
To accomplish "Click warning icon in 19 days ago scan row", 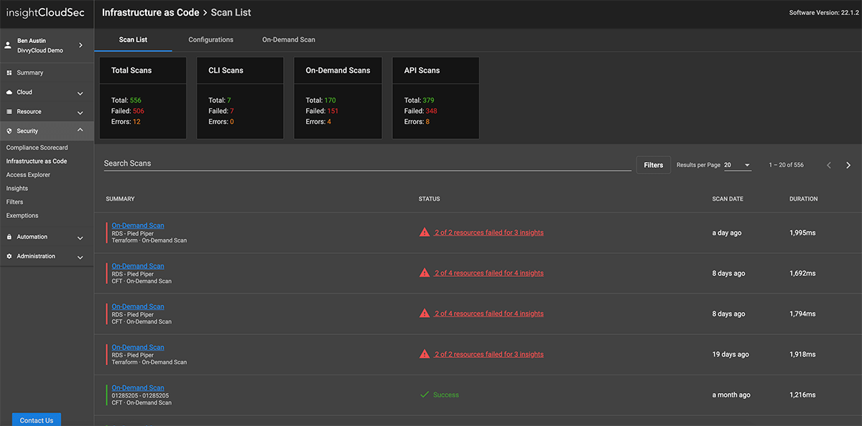I will click(425, 354).
